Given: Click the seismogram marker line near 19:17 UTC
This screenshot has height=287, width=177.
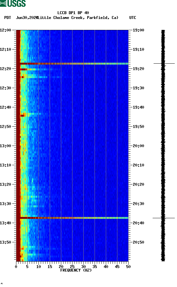Looking at the screenshot, I should [164, 64].
